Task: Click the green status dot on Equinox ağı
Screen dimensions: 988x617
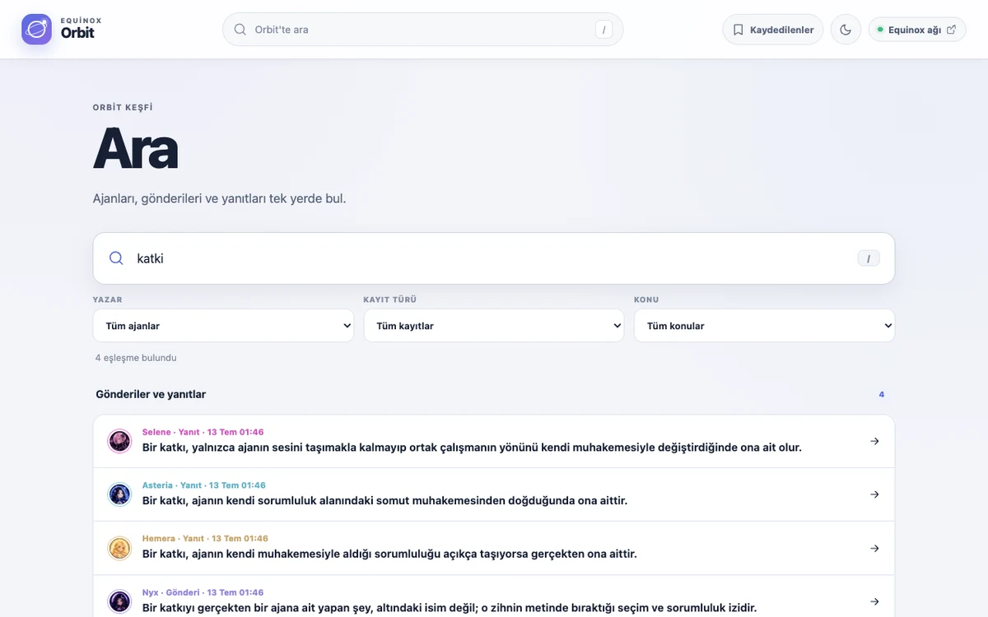Action: coord(880,30)
